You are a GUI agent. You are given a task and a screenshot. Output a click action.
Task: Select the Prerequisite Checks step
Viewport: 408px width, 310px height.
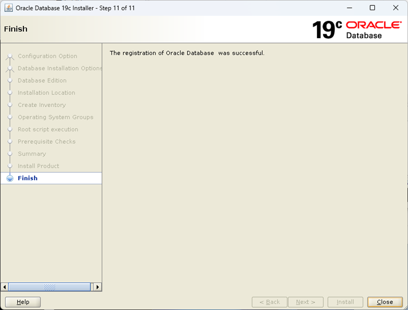[x=46, y=142]
